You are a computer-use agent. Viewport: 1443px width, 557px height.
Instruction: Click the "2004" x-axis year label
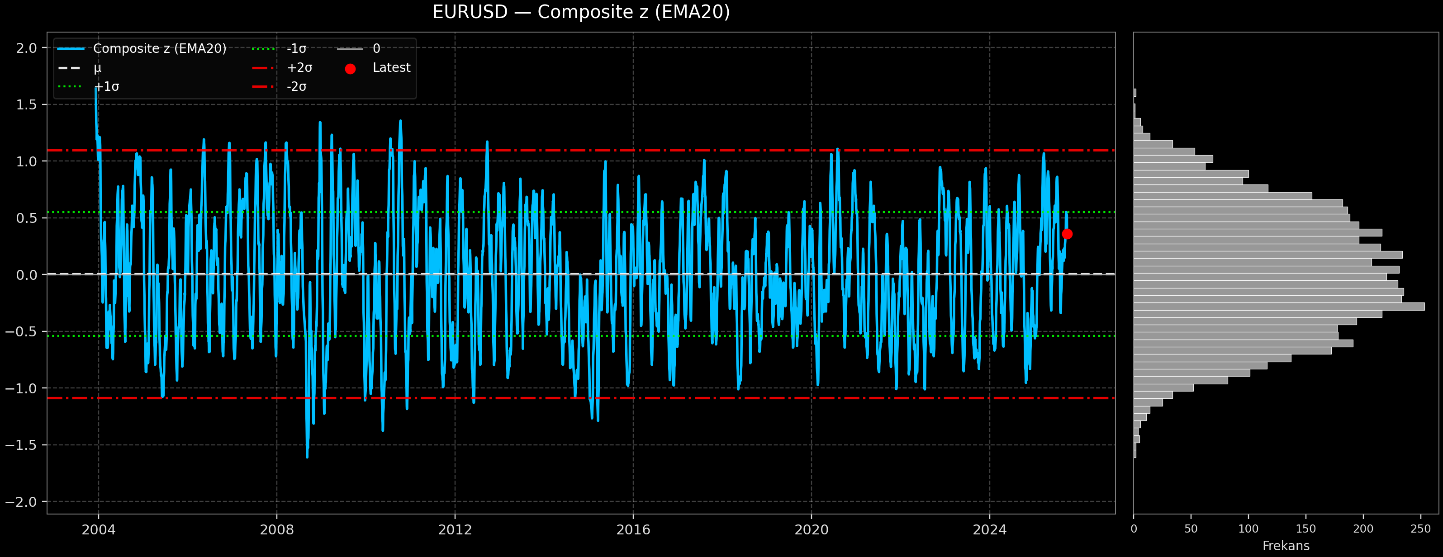pos(99,529)
